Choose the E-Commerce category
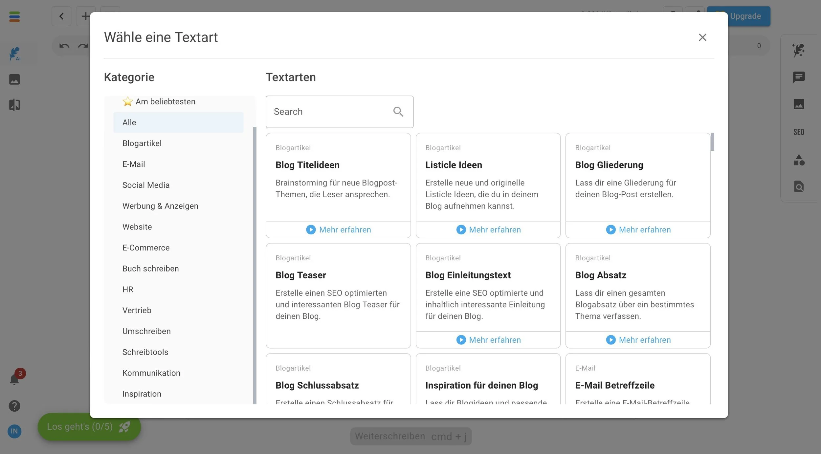 [x=146, y=248]
